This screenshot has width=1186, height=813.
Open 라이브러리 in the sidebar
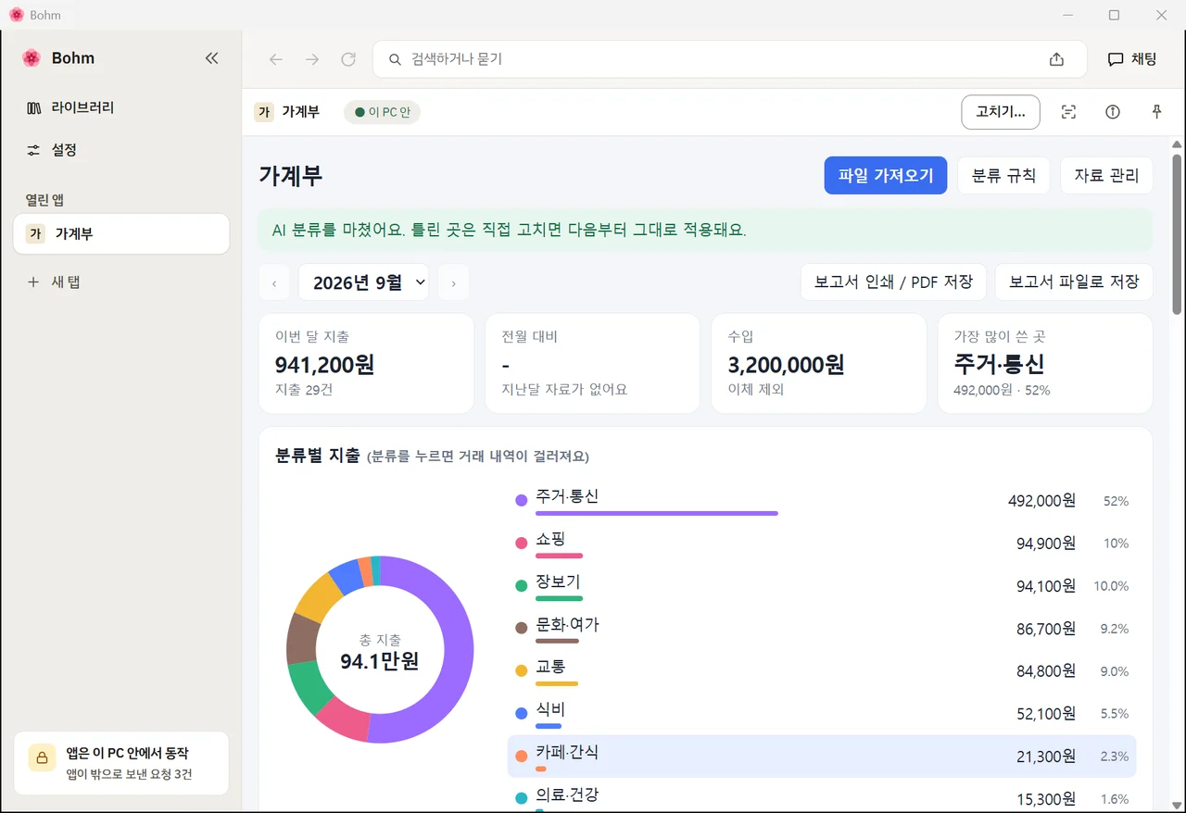tap(121, 107)
